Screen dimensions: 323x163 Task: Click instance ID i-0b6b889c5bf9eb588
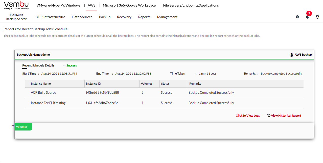click(103, 92)
